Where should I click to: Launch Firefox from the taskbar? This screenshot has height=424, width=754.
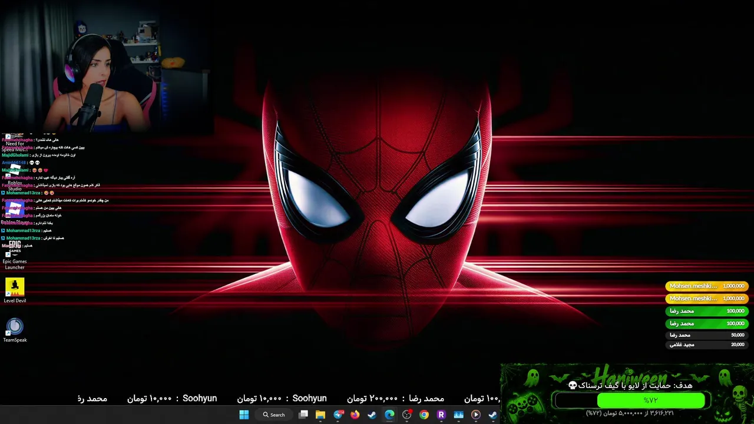click(x=355, y=415)
